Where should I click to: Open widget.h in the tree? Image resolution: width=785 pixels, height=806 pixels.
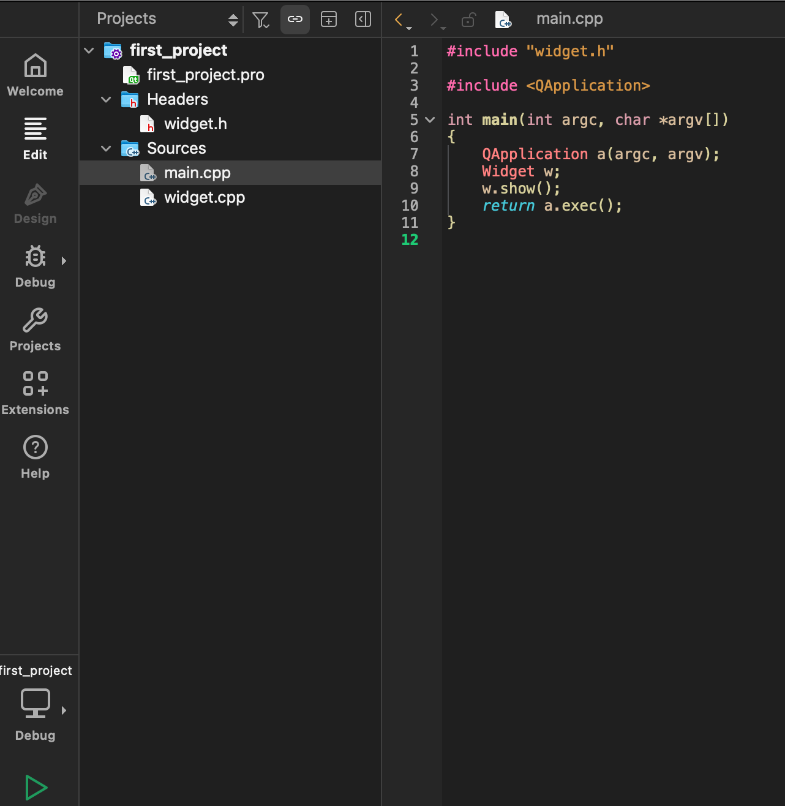195,124
